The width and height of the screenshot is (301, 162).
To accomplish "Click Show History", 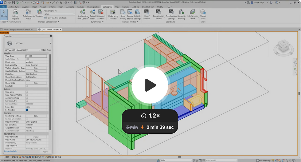I will [123, 15].
